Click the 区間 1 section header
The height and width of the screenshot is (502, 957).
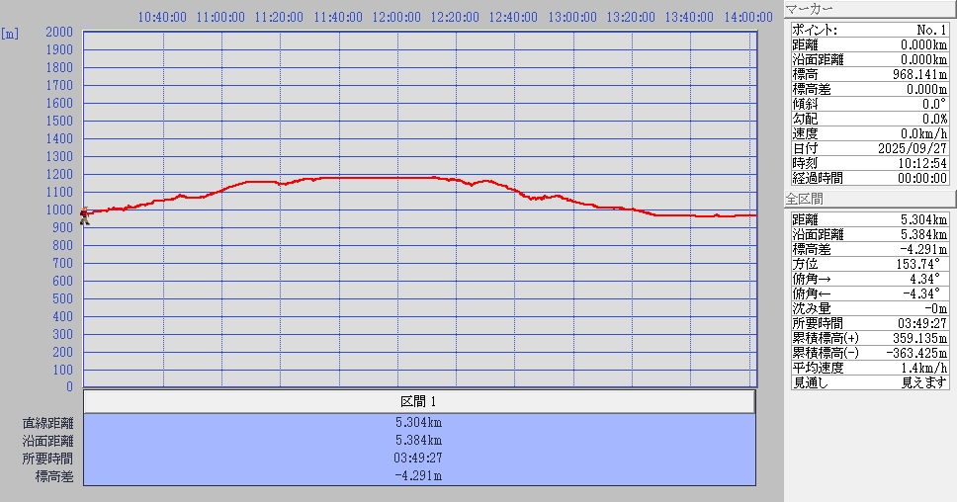point(418,402)
